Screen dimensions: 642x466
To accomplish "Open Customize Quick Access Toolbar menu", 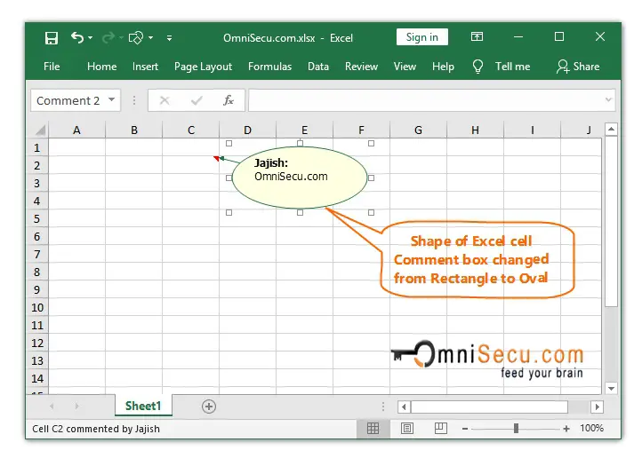I will click(169, 38).
